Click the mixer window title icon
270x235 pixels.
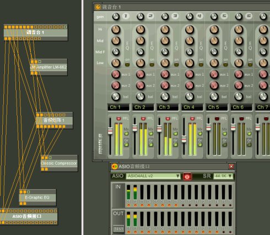pos(98,7)
